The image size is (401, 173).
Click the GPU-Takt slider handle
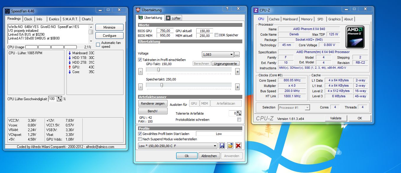(158, 70)
